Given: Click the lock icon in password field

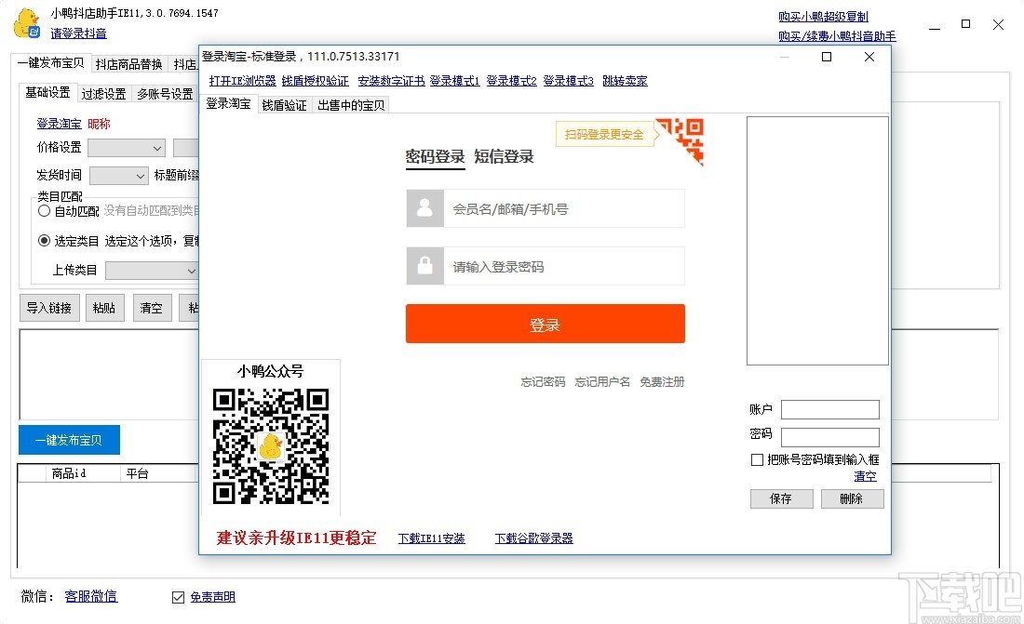Looking at the screenshot, I should (x=425, y=266).
